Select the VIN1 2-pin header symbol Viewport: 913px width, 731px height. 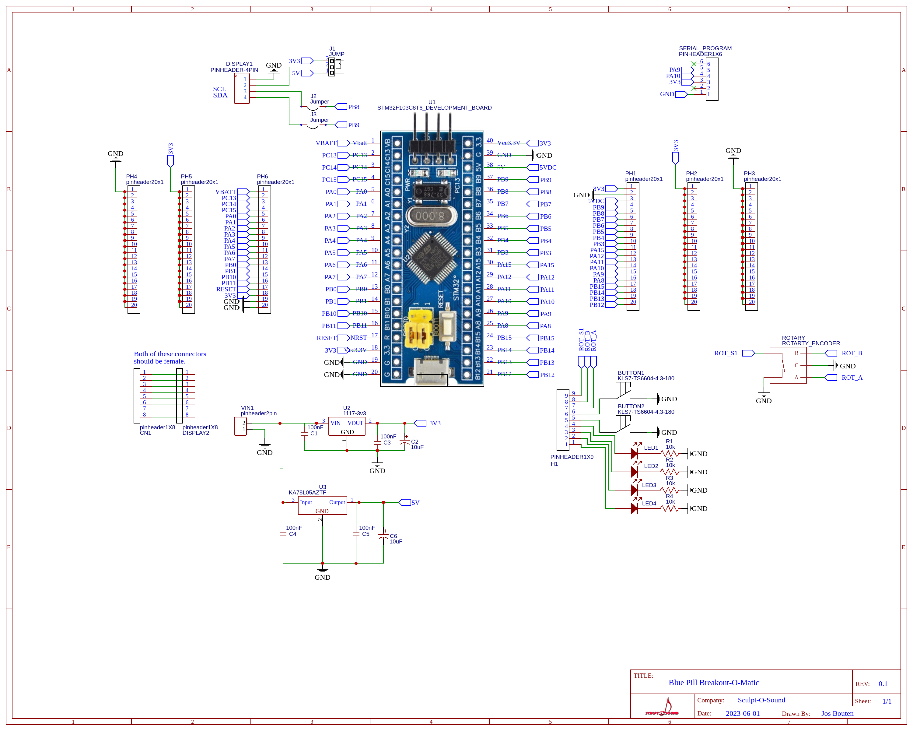240,426
